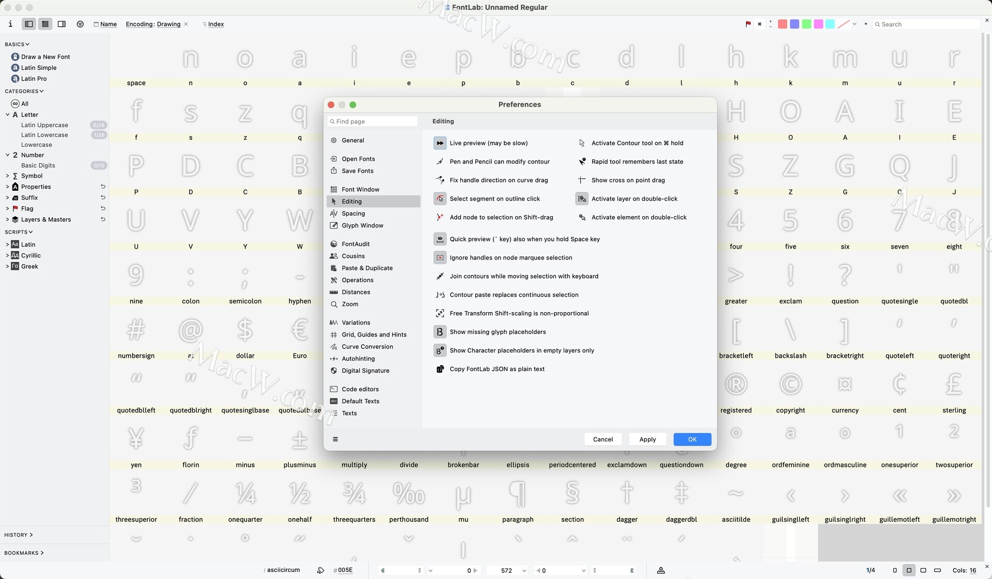Click Show Character placeholders icon
Viewport: 992px width, 579px height.
pos(440,351)
